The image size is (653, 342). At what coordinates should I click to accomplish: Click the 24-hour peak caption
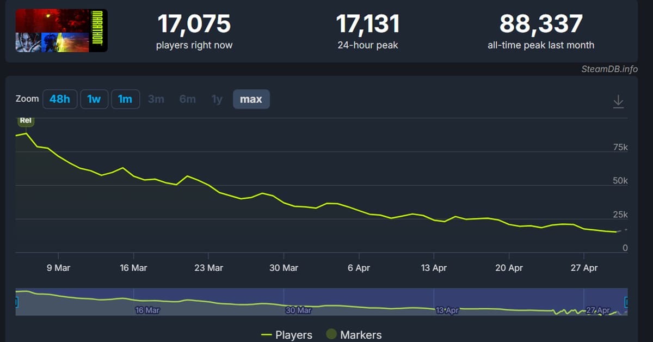[x=368, y=45]
